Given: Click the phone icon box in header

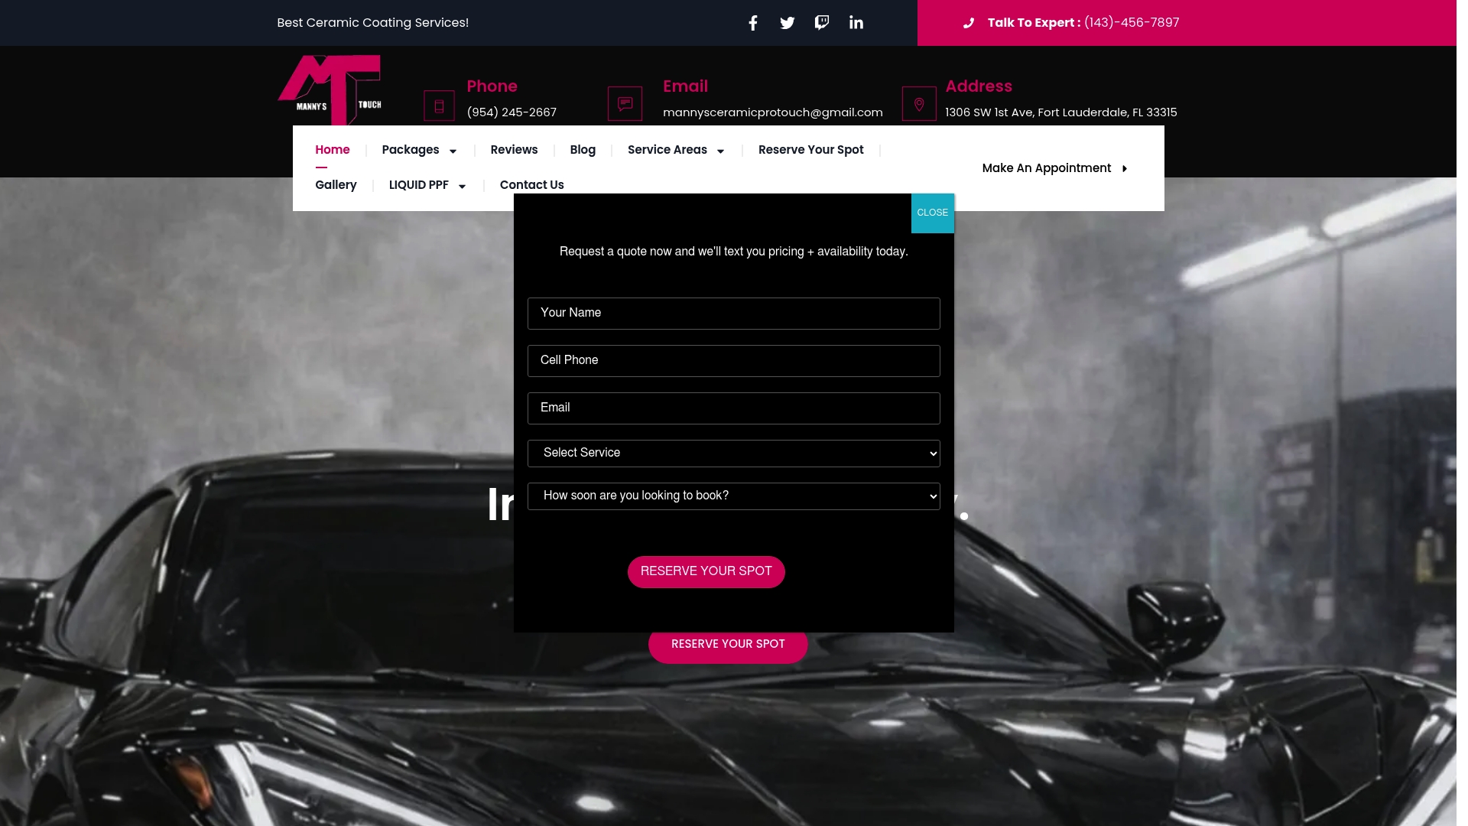Looking at the screenshot, I should pyautogui.click(x=439, y=106).
